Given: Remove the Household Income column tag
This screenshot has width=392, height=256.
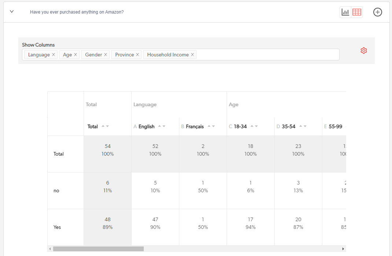Looking at the screenshot, I should [193, 55].
